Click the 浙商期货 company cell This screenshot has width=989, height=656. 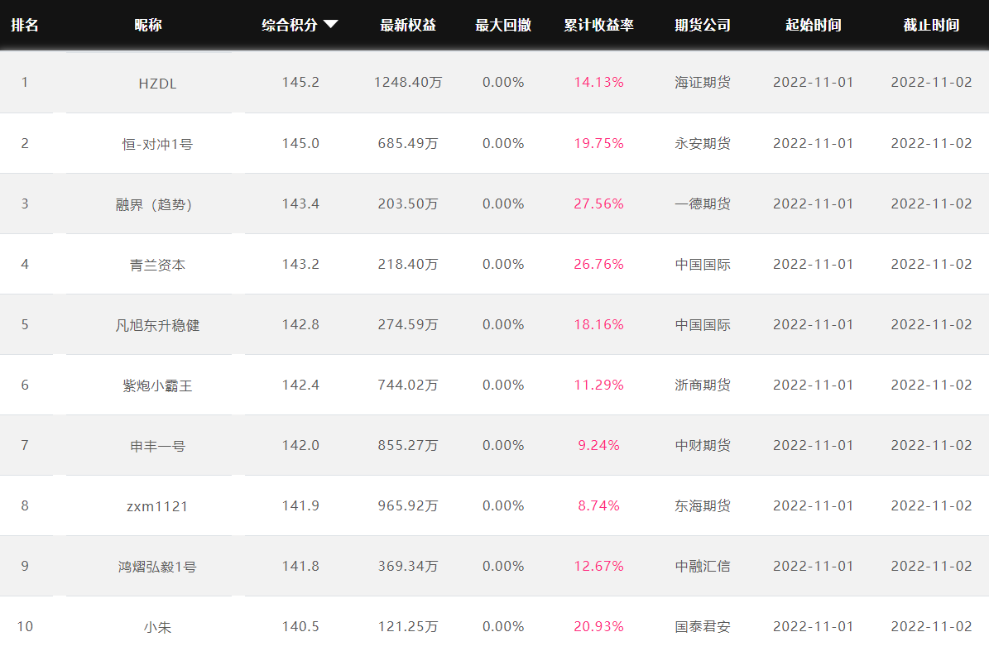(x=703, y=385)
